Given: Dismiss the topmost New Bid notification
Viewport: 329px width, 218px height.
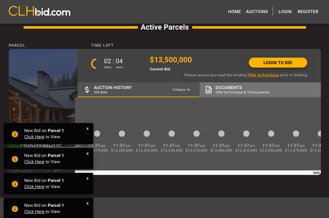Looking at the screenshot, I should [x=88, y=129].
